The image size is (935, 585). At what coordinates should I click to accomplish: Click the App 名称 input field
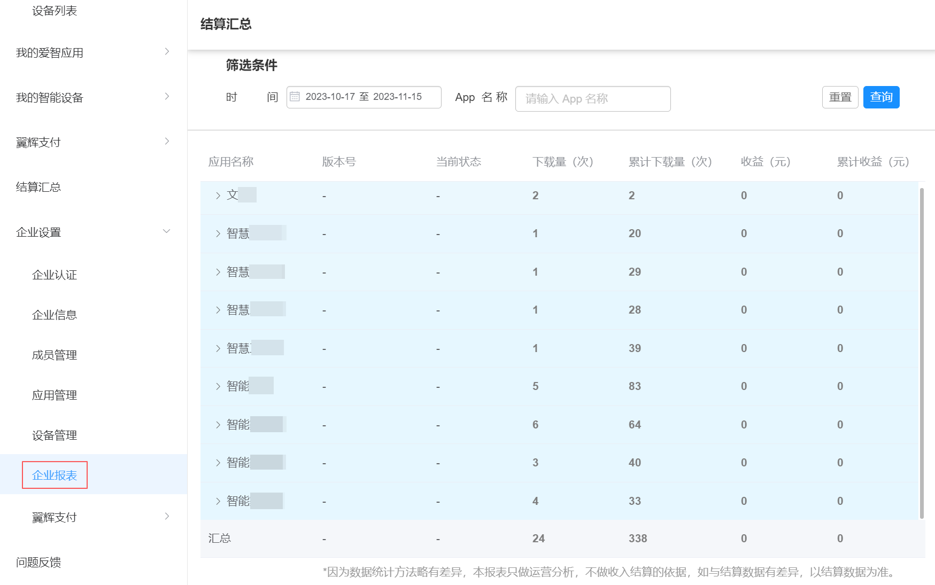coord(592,98)
